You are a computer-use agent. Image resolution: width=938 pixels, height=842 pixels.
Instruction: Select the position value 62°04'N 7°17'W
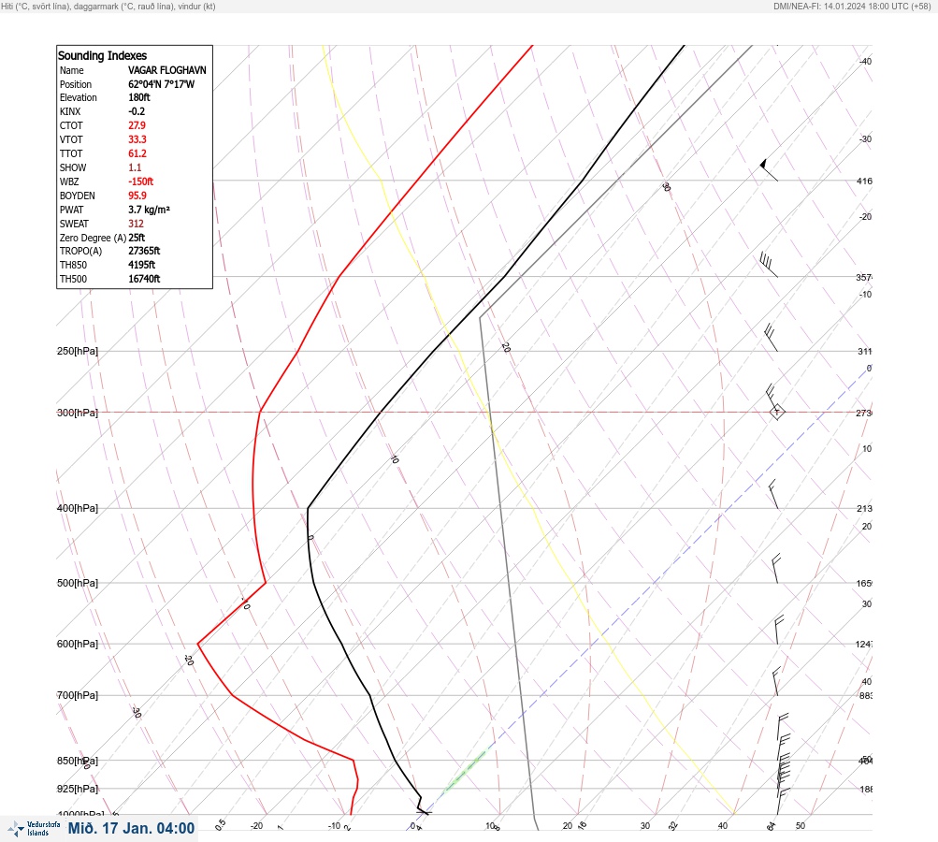162,84
